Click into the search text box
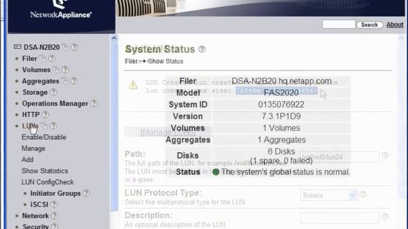Image resolution: width=408 pixels, height=229 pixels. (339, 24)
